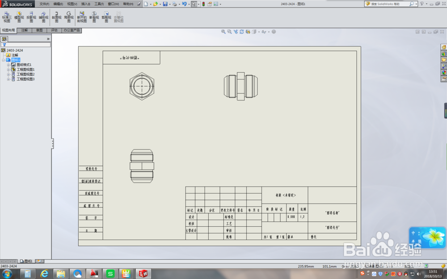Select the 图纸1 sheet tab at bottom
Image resolution: width=447 pixels, height=279 pixels.
[26, 261]
